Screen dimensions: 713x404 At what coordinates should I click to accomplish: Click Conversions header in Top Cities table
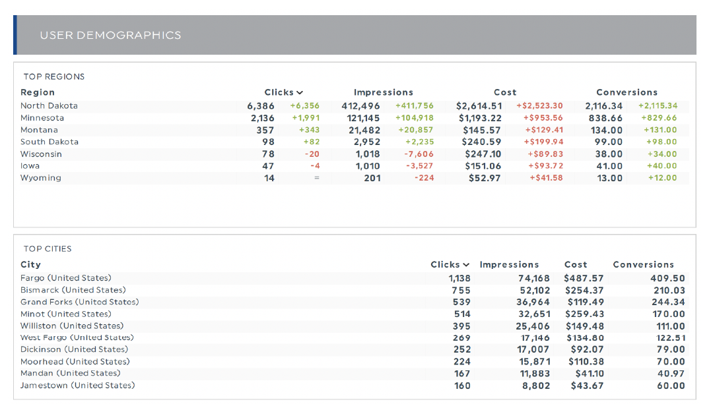[643, 264]
